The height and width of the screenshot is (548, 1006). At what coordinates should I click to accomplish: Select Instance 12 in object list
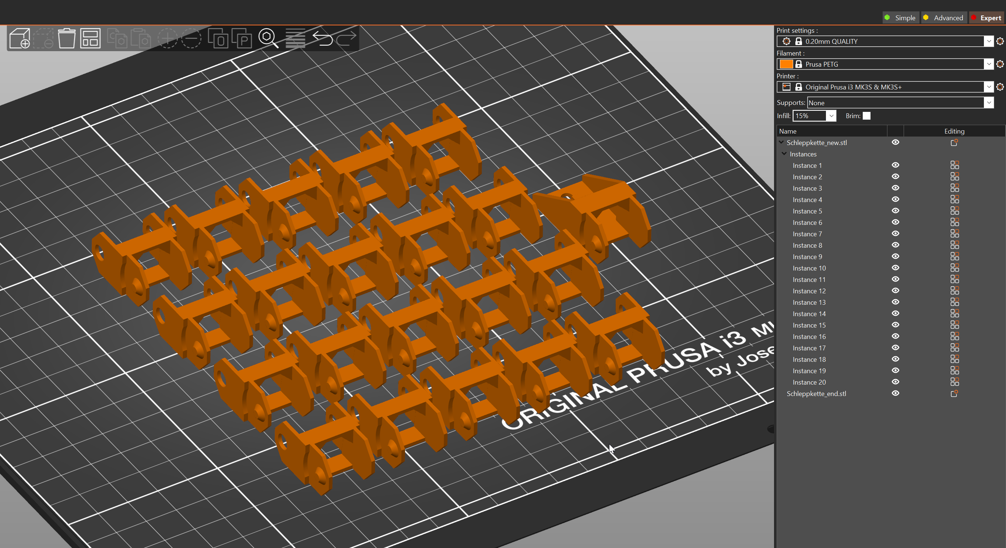pos(809,291)
